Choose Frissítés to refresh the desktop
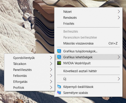This screenshot has height=103, width=126. pyautogui.click(x=88, y=23)
